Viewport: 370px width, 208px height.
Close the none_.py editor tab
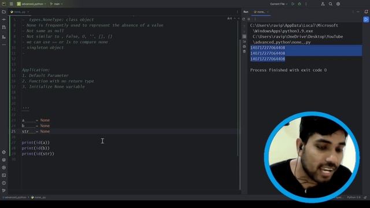(28, 12)
